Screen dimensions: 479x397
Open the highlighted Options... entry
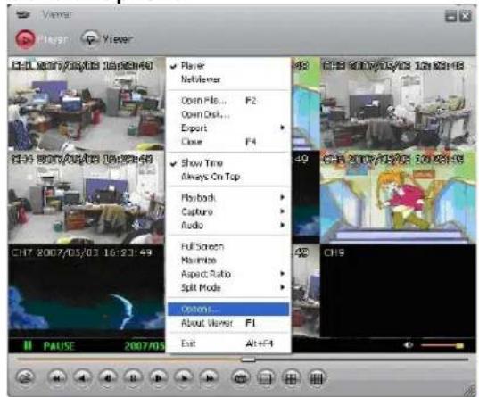(228, 310)
